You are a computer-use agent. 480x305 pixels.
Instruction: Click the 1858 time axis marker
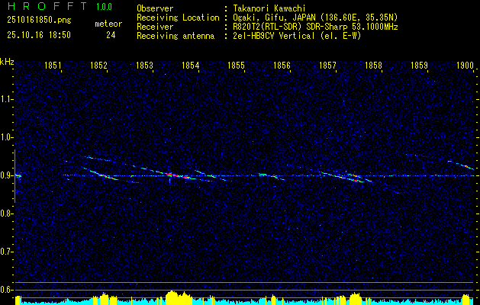[373, 65]
